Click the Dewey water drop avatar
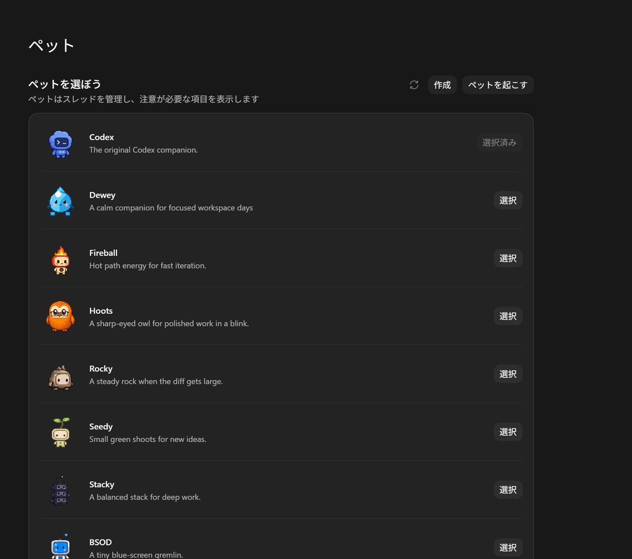 point(61,201)
